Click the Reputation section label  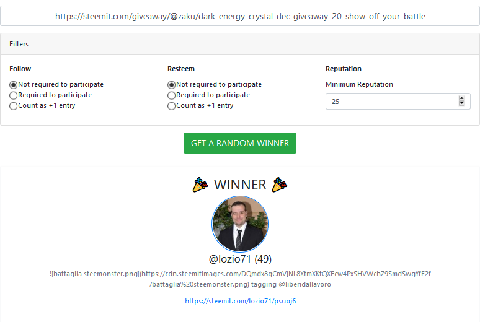pyautogui.click(x=344, y=69)
